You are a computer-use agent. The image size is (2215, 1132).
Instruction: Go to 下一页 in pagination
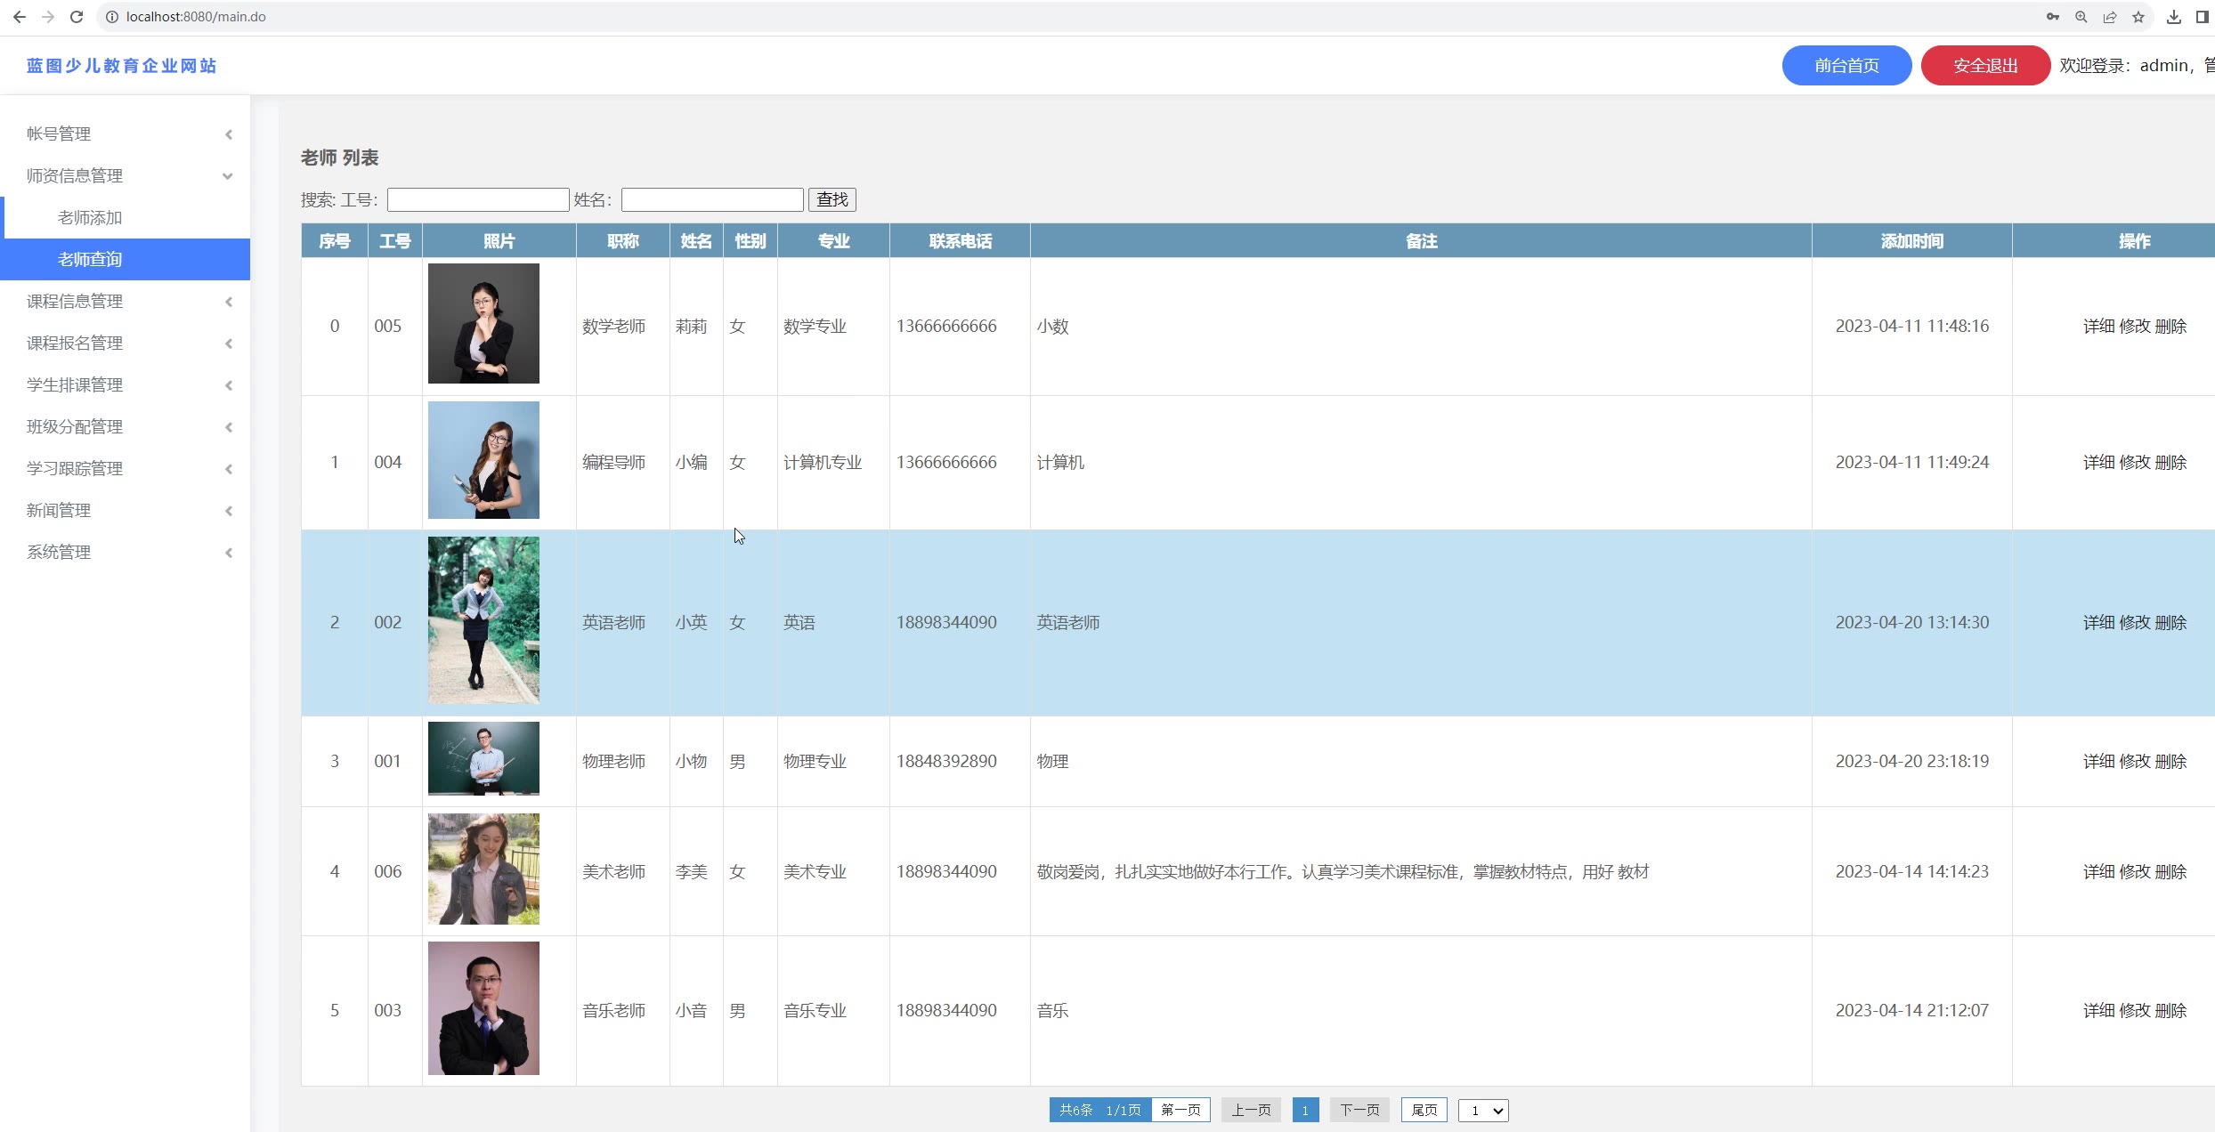[1359, 1110]
